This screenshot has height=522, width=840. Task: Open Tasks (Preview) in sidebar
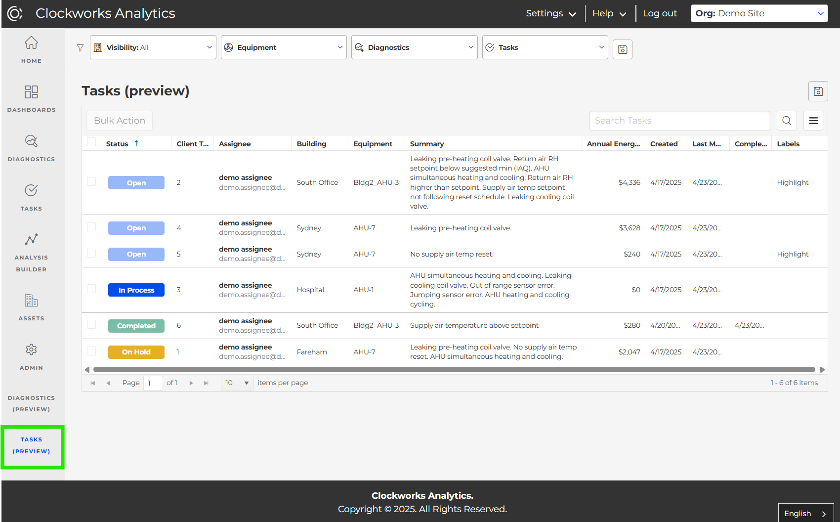click(x=31, y=445)
